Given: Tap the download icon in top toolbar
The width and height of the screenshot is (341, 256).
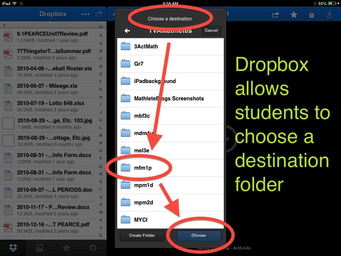Looking at the screenshot, I should [x=329, y=14].
